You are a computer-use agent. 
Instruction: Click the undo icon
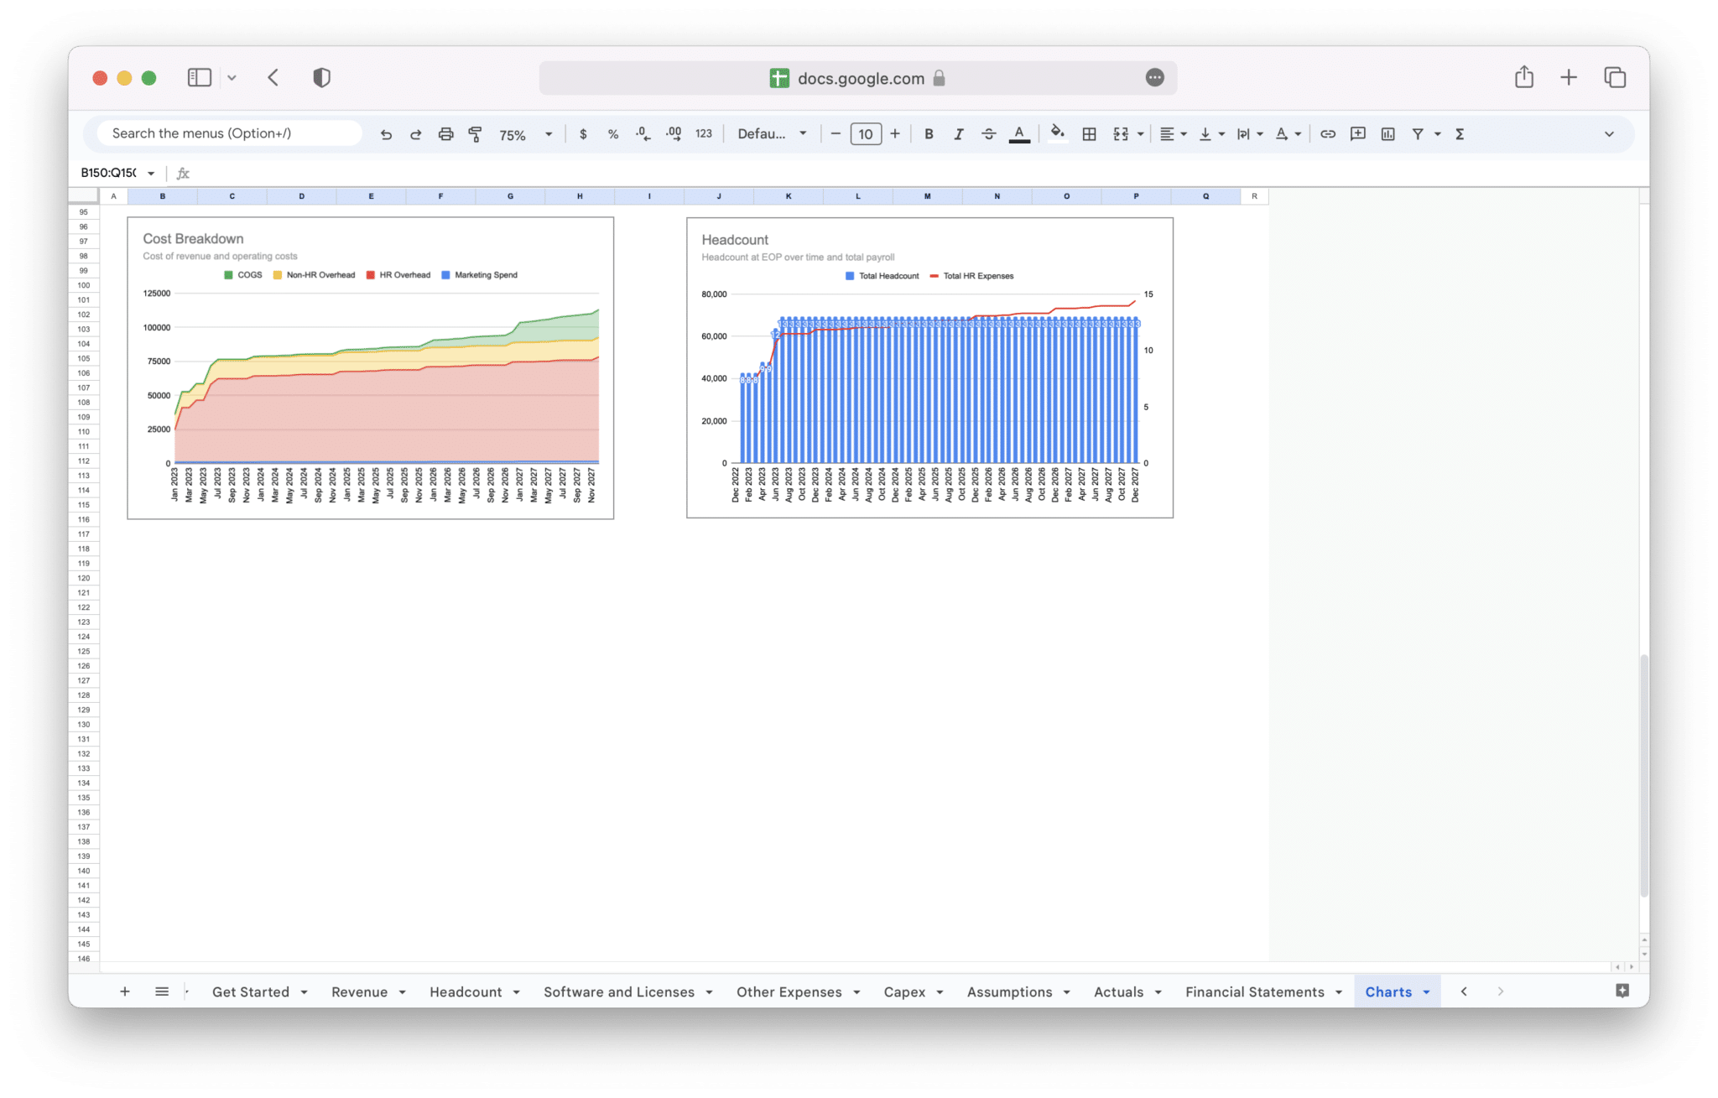point(386,134)
